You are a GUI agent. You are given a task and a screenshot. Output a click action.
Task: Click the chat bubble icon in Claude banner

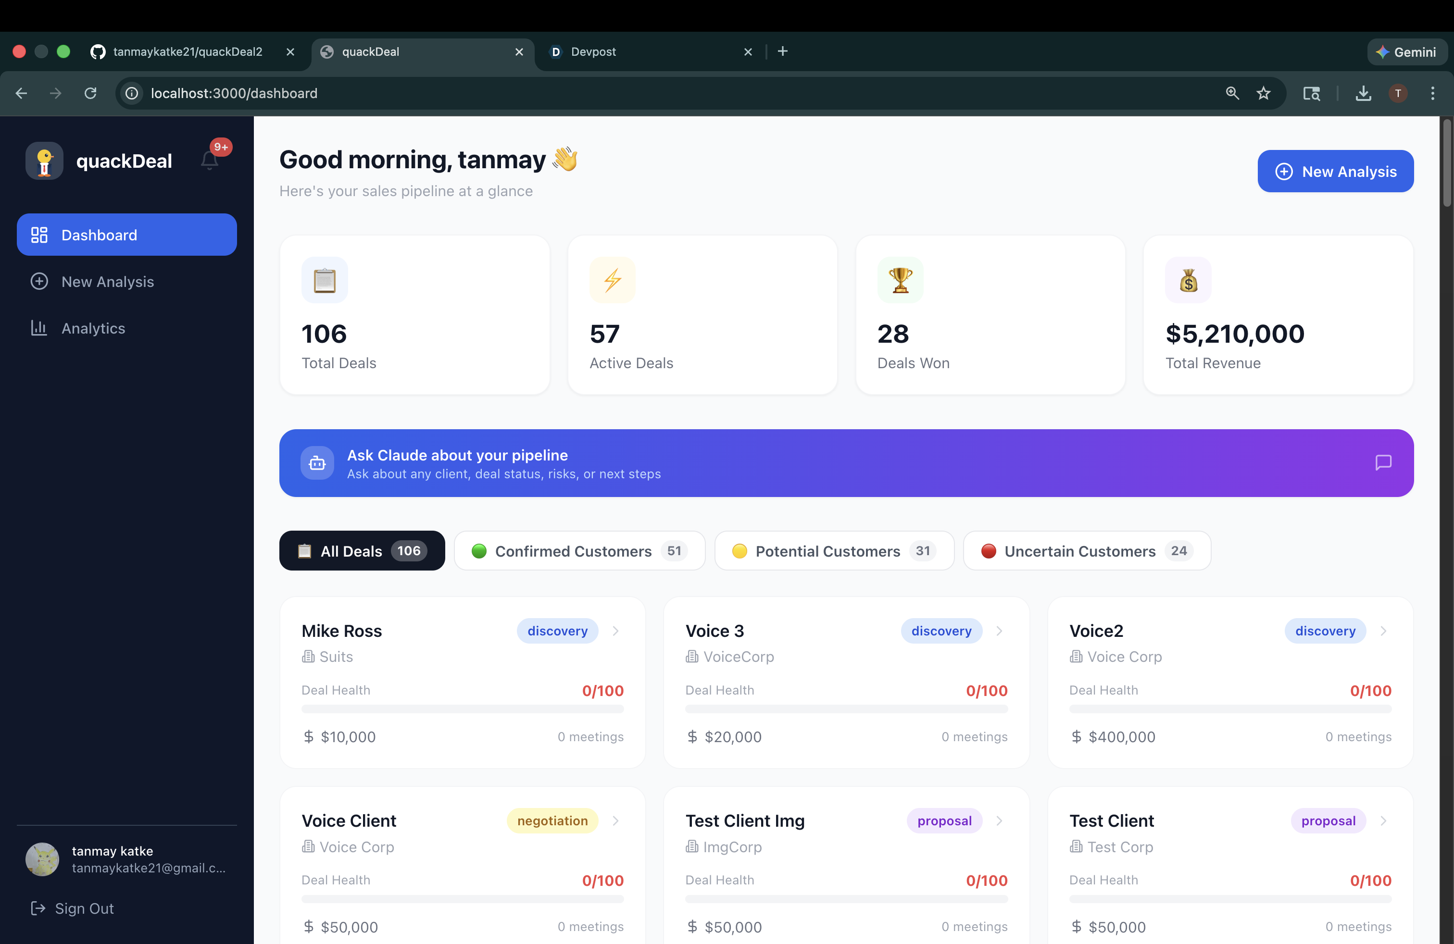pyautogui.click(x=1383, y=462)
